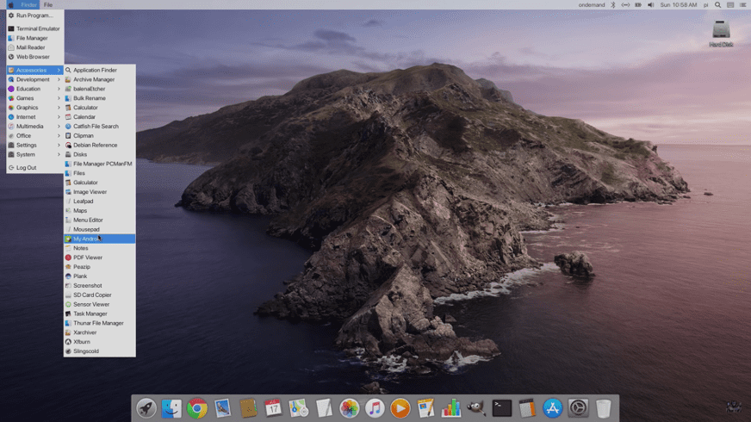Expand the Settings submenu

tap(27, 145)
